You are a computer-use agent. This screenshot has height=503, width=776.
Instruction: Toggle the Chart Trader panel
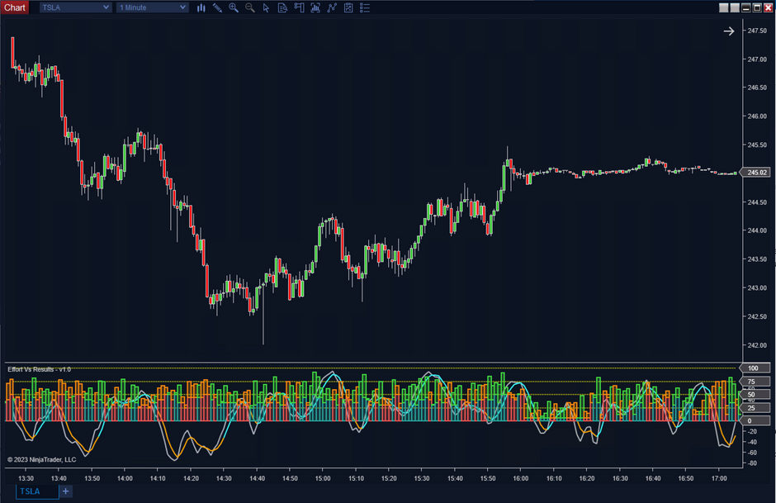299,8
